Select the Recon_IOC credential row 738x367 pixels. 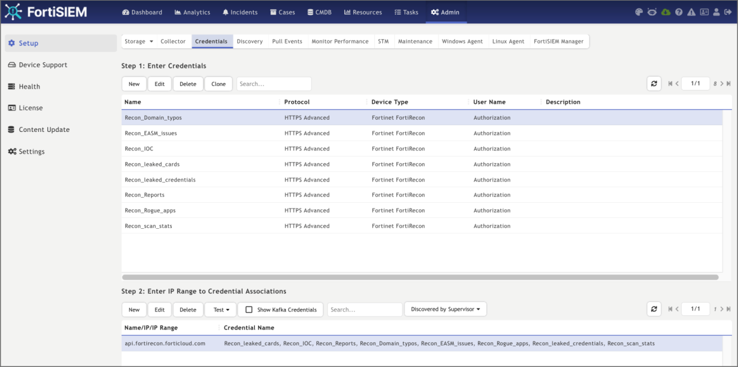tap(139, 148)
